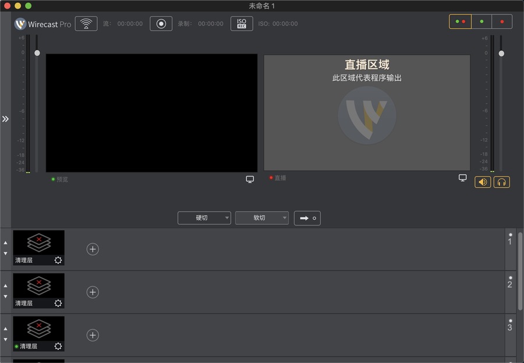The image size is (524, 363).
Task: Move layer 1 down arrow
Action: pyautogui.click(x=5, y=253)
